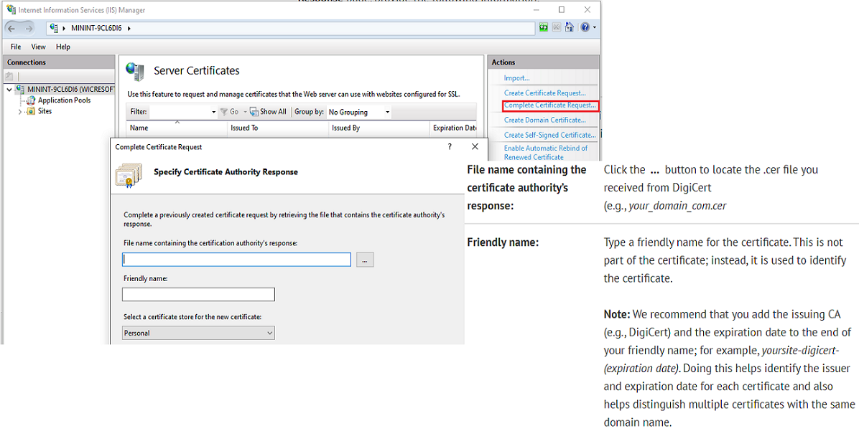Sort by the Expiration Date column header

453,128
